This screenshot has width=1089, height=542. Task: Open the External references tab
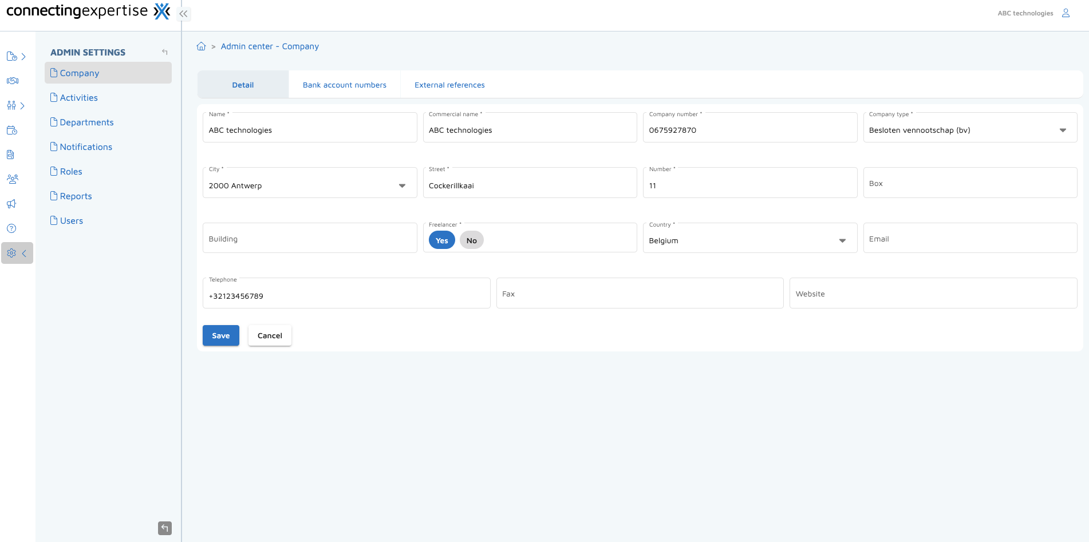[449, 84]
